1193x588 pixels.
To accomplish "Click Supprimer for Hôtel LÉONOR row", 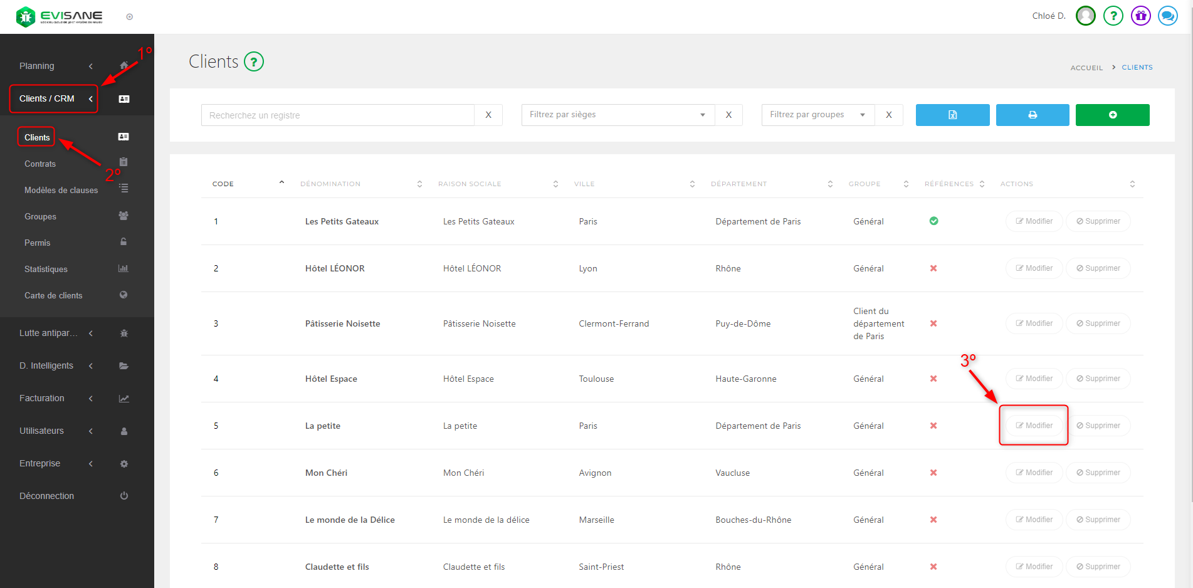I will pos(1098,268).
